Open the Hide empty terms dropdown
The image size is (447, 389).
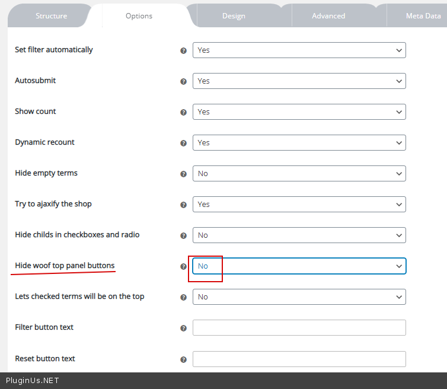coord(299,174)
